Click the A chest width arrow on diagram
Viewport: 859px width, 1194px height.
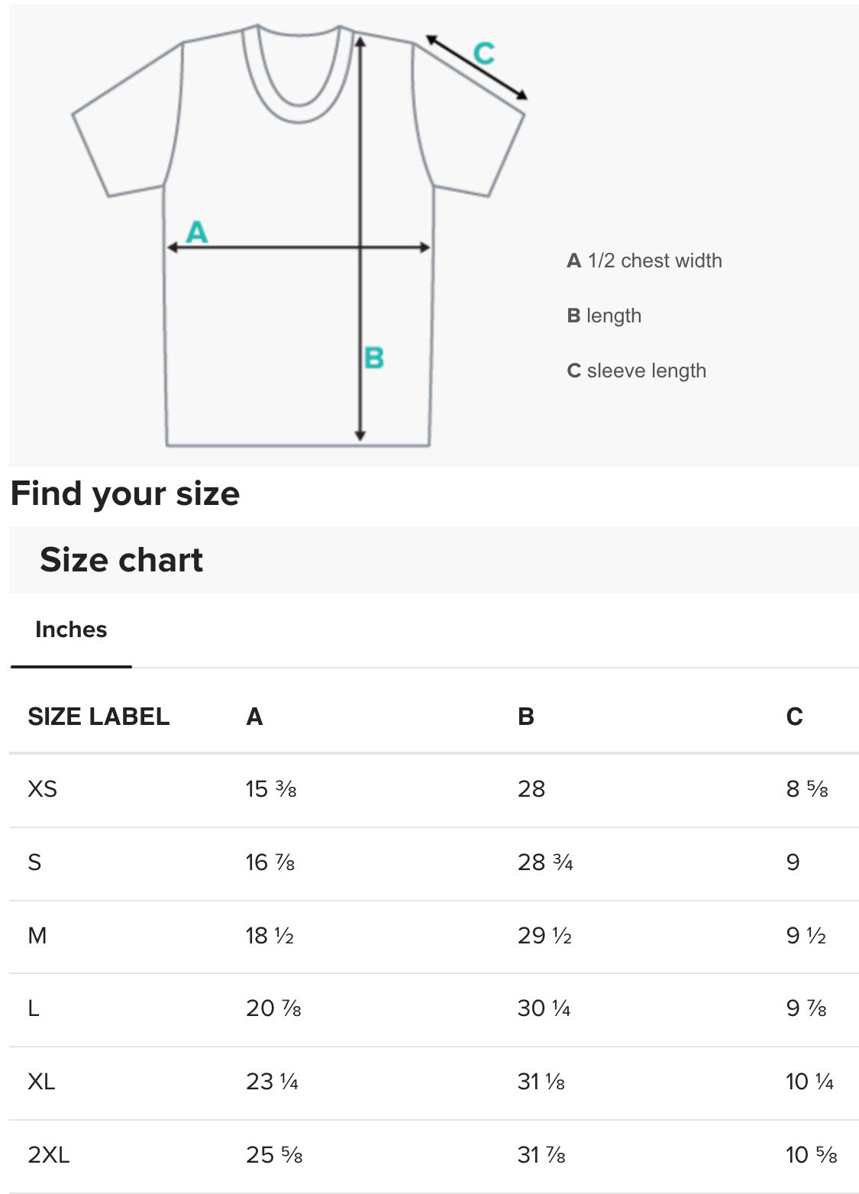pyautogui.click(x=298, y=246)
